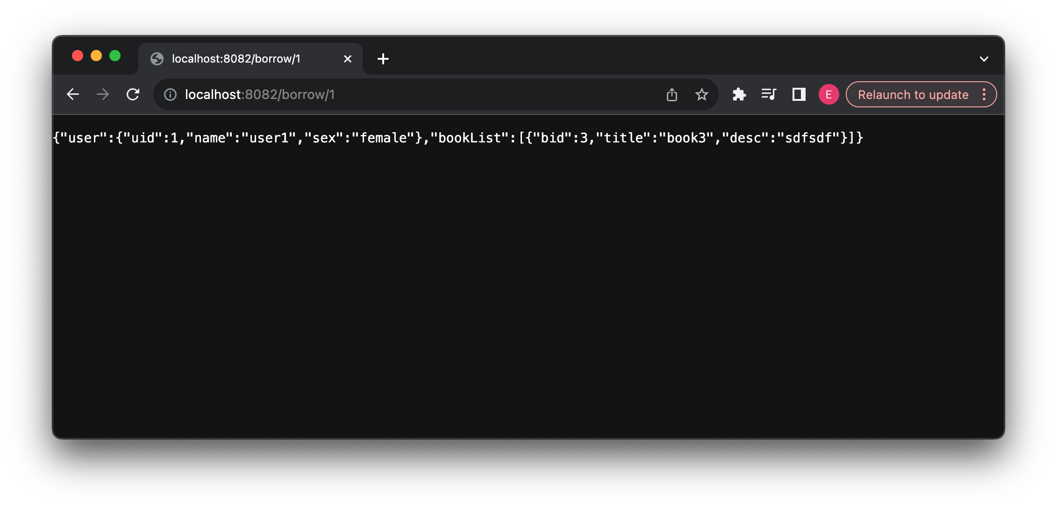Click the user profile E avatar button
This screenshot has height=508, width=1057.
tap(828, 94)
